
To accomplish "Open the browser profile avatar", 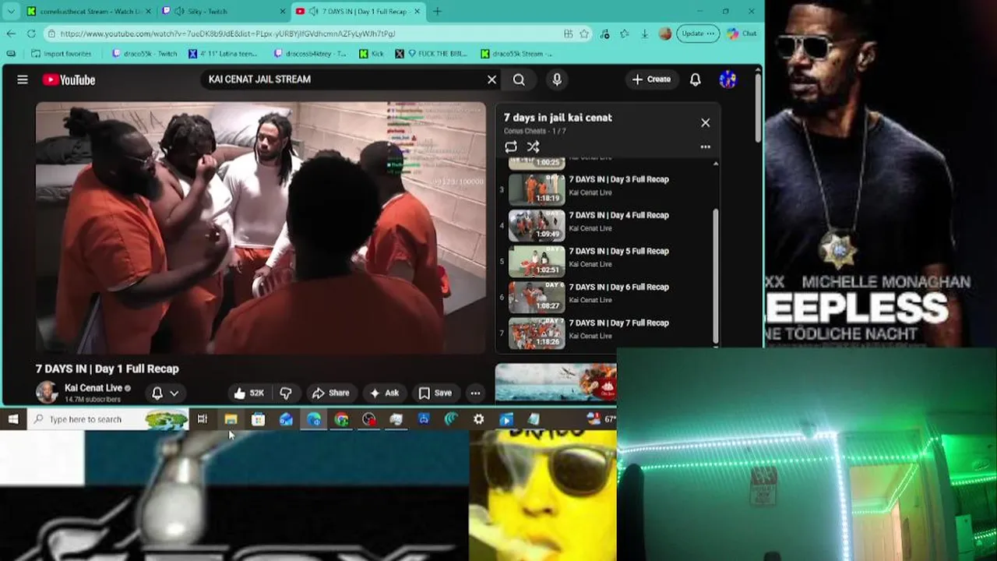I will point(664,34).
